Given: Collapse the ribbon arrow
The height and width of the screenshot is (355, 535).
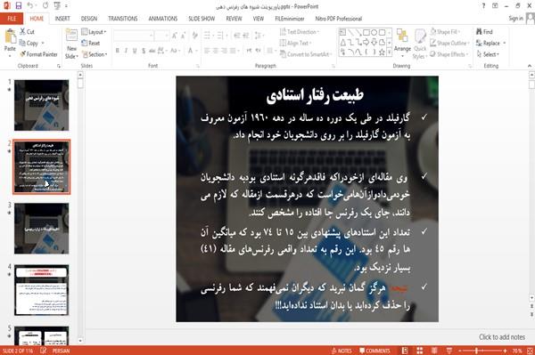Looking at the screenshot, I should pyautogui.click(x=530, y=66).
